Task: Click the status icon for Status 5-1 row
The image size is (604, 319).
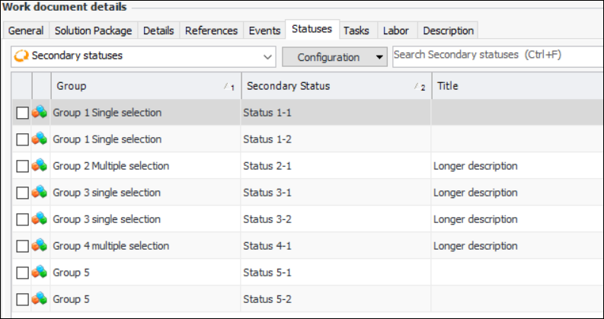Action: 40,273
